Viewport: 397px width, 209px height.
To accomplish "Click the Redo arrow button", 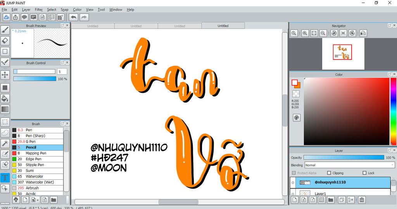I will point(84,17).
